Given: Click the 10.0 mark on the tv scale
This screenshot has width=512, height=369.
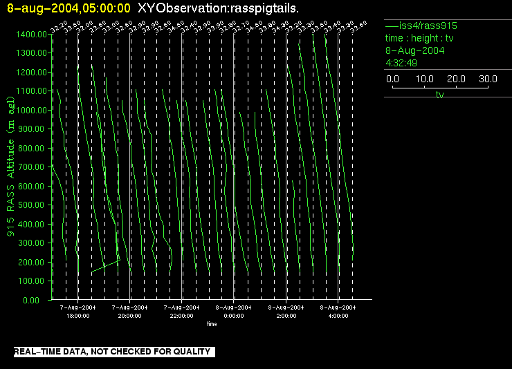Looking at the screenshot, I should coord(424,79).
